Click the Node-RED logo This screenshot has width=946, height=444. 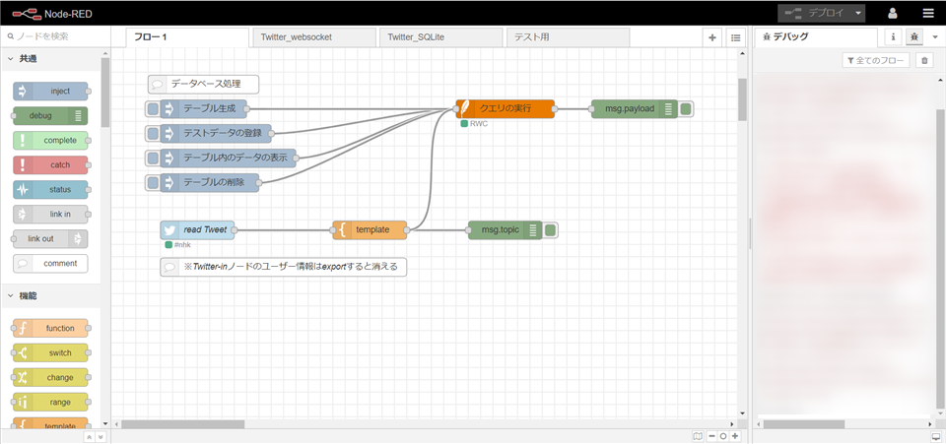pos(52,13)
